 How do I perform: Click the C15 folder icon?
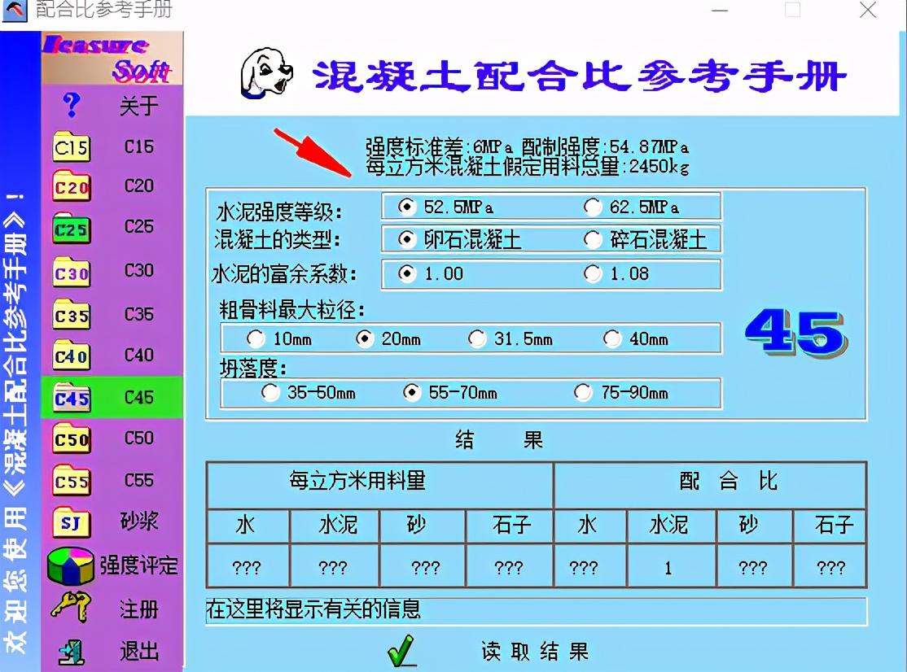tap(72, 148)
